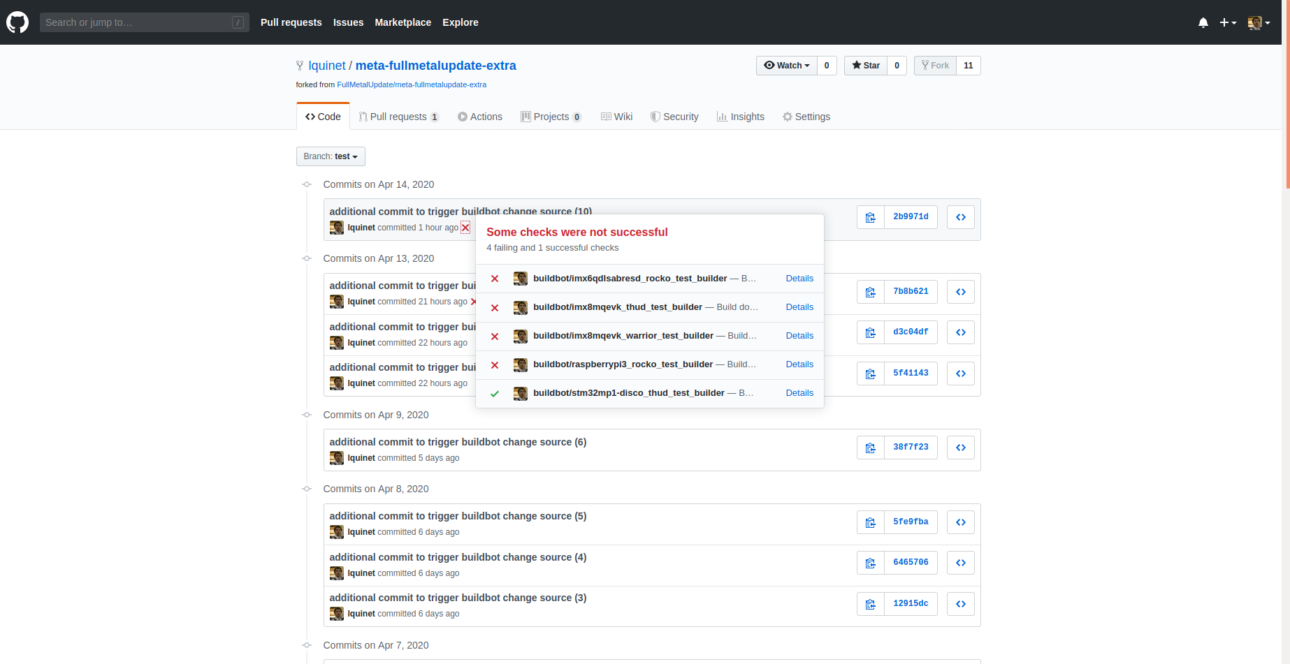Browse repository at commit 7b8b621
Viewport: 1290px width, 664px height.
[x=961, y=292]
